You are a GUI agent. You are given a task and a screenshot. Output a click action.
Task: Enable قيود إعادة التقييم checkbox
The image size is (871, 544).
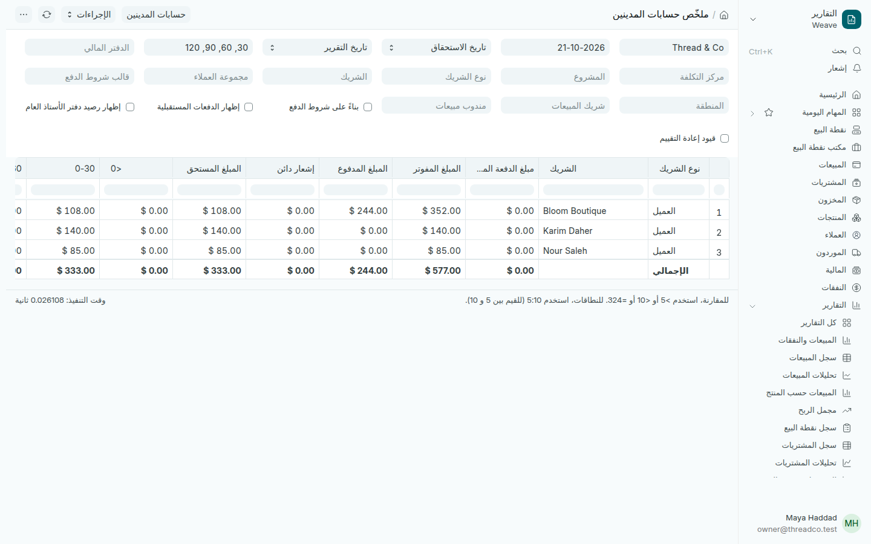[725, 138]
